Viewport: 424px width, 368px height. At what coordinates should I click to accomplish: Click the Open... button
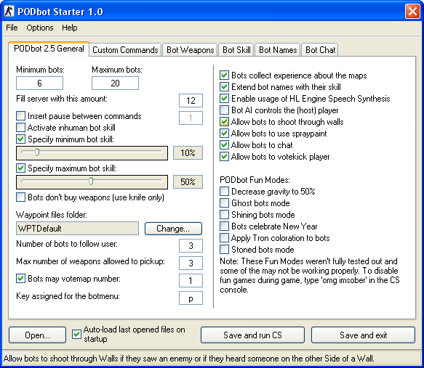[37, 335]
